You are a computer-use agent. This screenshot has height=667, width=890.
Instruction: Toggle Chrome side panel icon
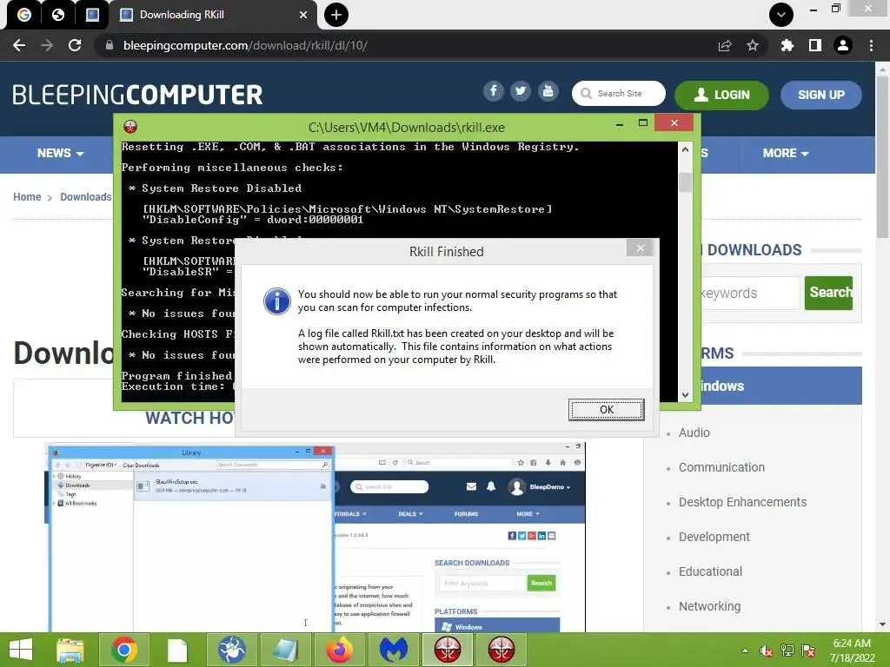[815, 45]
